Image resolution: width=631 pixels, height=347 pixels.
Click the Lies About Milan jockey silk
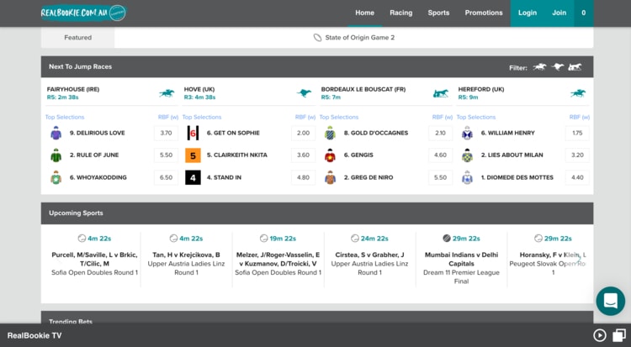click(467, 155)
